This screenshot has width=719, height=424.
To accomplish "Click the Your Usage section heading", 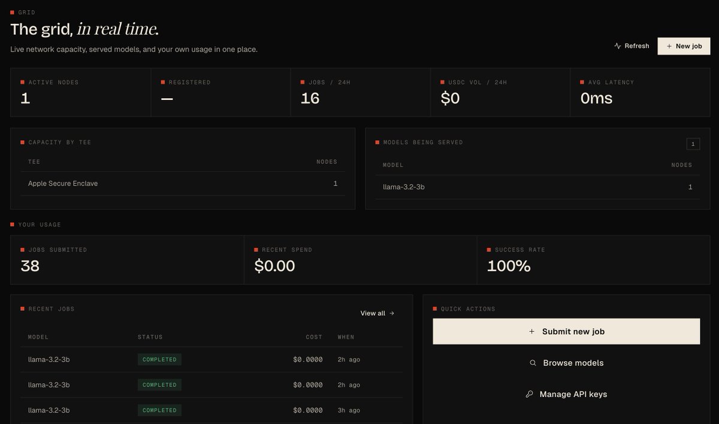I will coord(40,225).
